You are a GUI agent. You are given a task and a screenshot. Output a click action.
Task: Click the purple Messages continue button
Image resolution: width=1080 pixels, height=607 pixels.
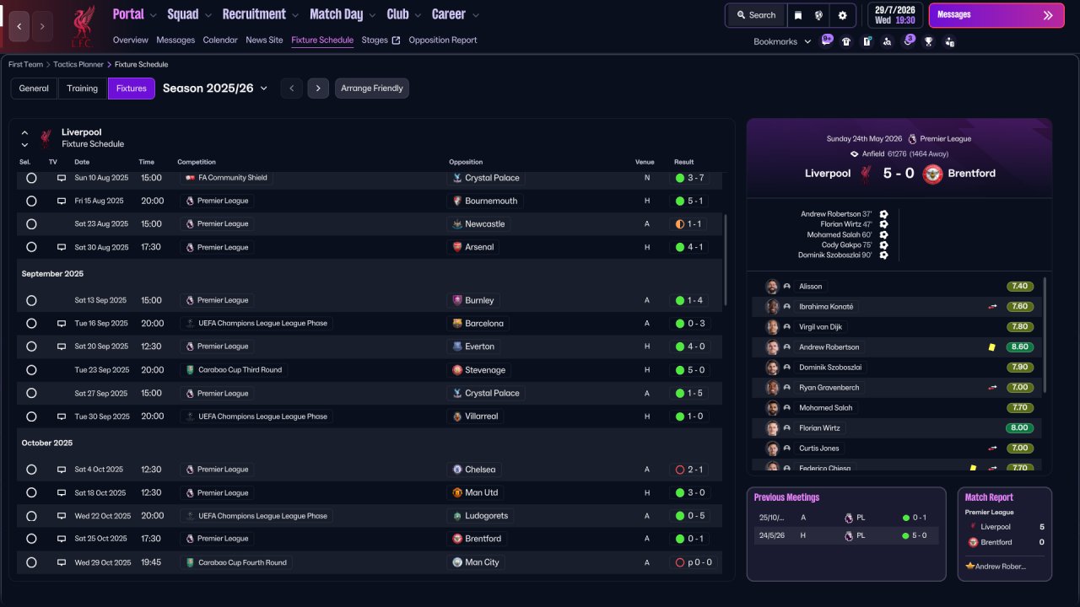tap(996, 15)
